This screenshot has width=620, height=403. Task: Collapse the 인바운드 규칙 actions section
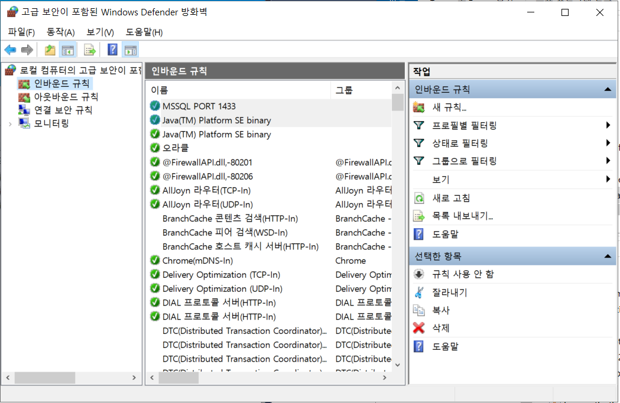(x=608, y=90)
